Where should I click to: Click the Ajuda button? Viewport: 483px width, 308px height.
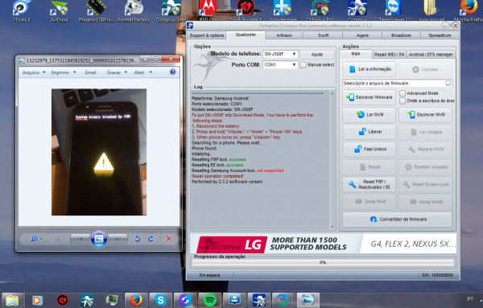click(316, 55)
